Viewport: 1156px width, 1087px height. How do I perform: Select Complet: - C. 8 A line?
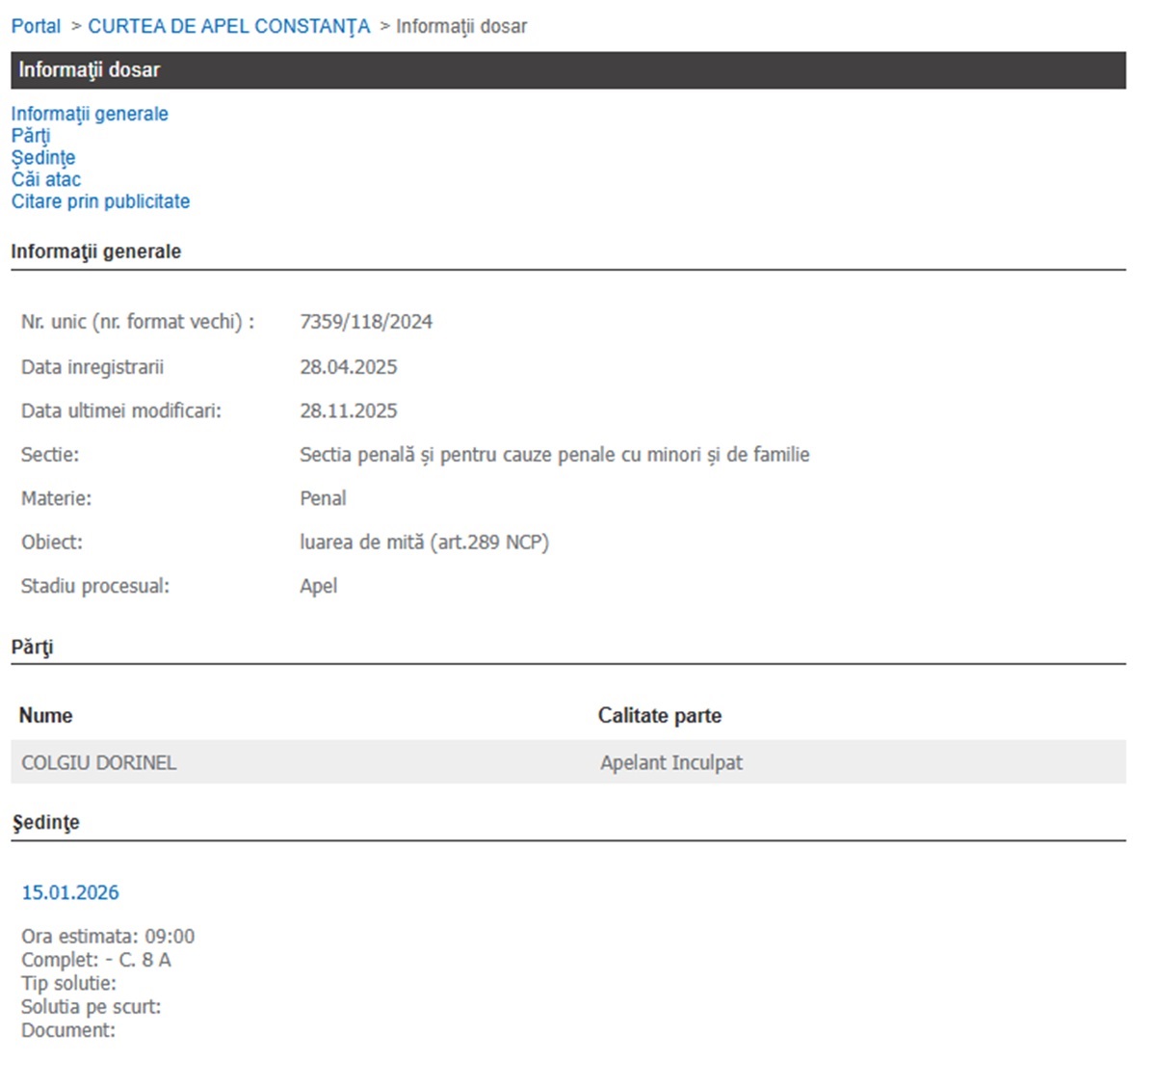tap(96, 960)
